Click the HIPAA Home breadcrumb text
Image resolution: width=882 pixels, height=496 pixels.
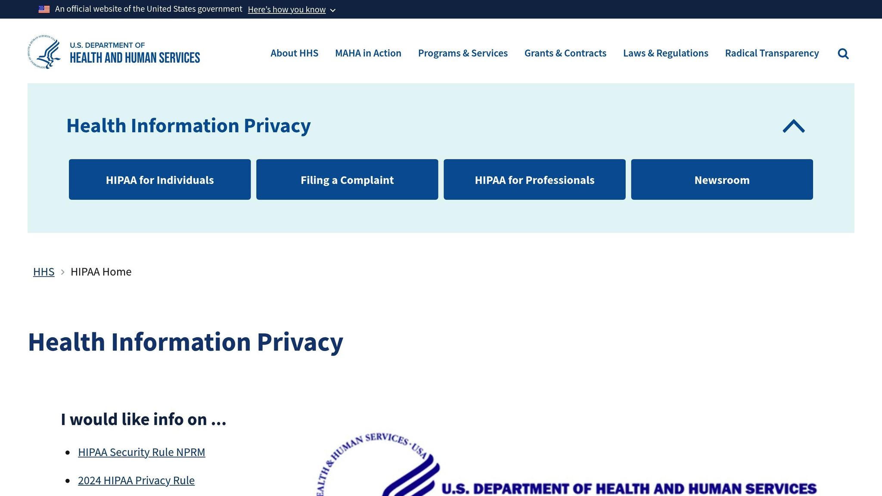tap(101, 272)
